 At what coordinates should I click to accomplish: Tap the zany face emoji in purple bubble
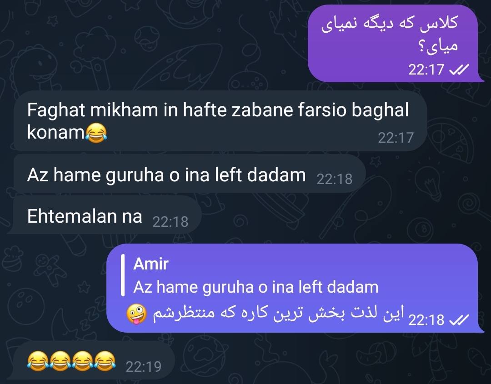pos(136,314)
